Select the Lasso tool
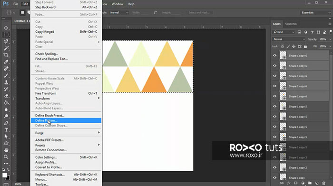333x186 pixels. pos(6,41)
